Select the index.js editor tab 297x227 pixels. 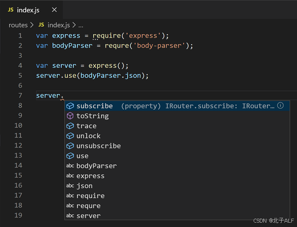coord(31,10)
